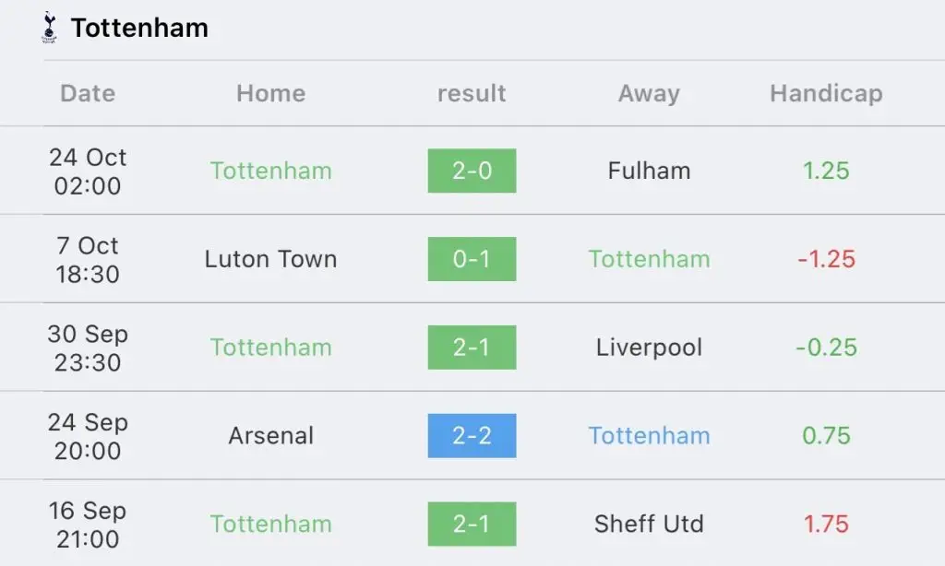
Task: Select the Away column header
Action: pos(649,94)
